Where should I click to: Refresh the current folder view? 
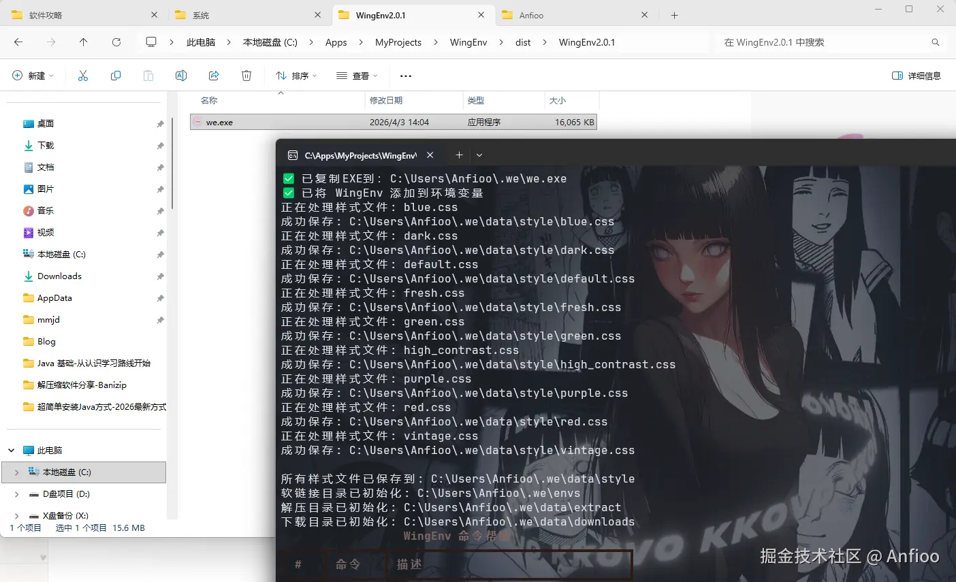coord(116,42)
